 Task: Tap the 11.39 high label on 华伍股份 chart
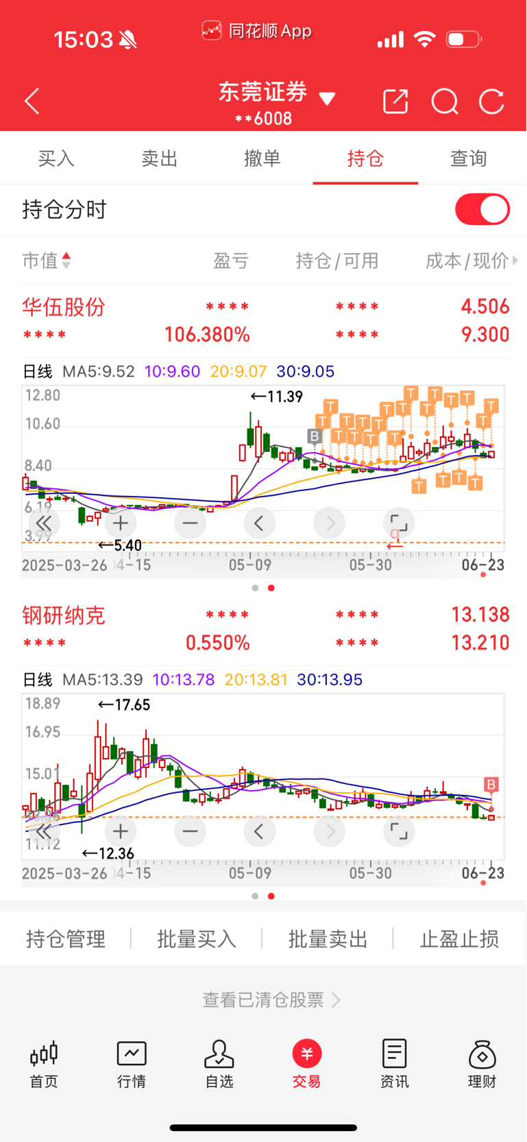(x=276, y=396)
